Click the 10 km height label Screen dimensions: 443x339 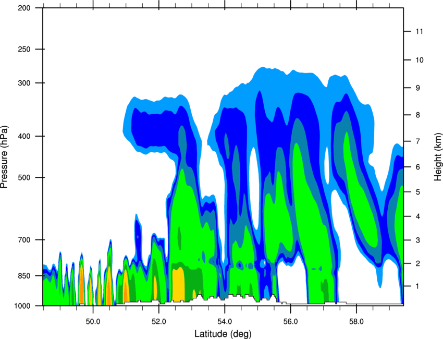tap(420, 60)
